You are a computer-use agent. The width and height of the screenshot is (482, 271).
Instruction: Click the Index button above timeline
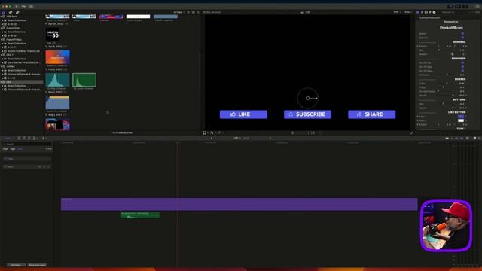8,139
